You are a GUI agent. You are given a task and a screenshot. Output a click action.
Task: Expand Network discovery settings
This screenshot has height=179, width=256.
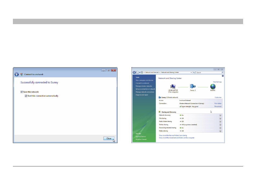(x=220, y=115)
